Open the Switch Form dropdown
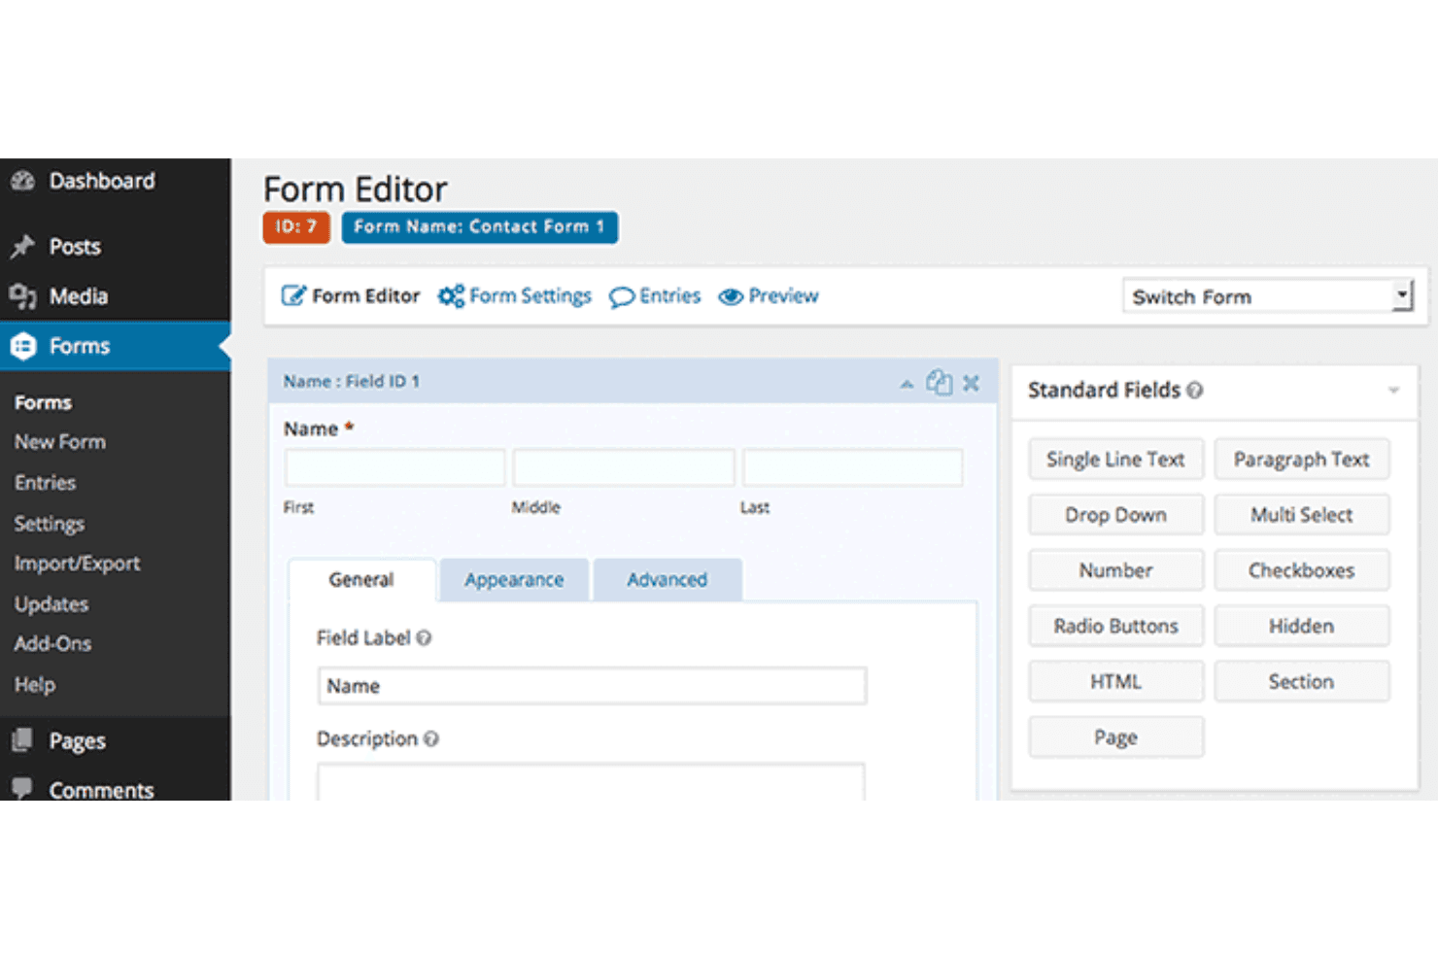The height and width of the screenshot is (959, 1438). point(1268,296)
